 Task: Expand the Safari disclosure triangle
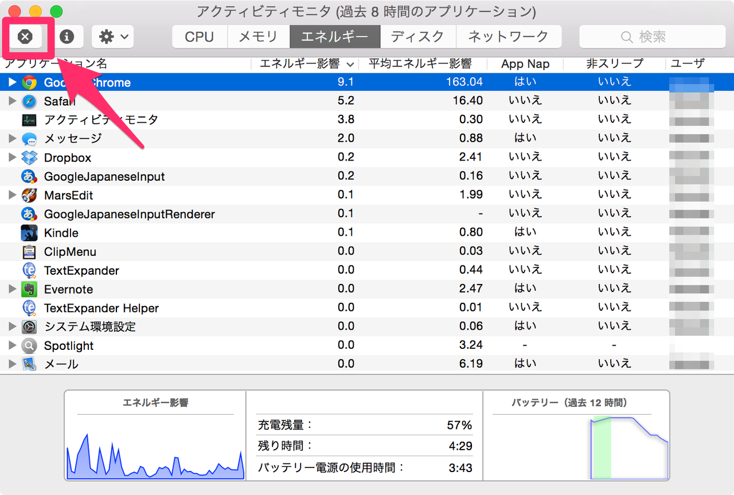(13, 101)
